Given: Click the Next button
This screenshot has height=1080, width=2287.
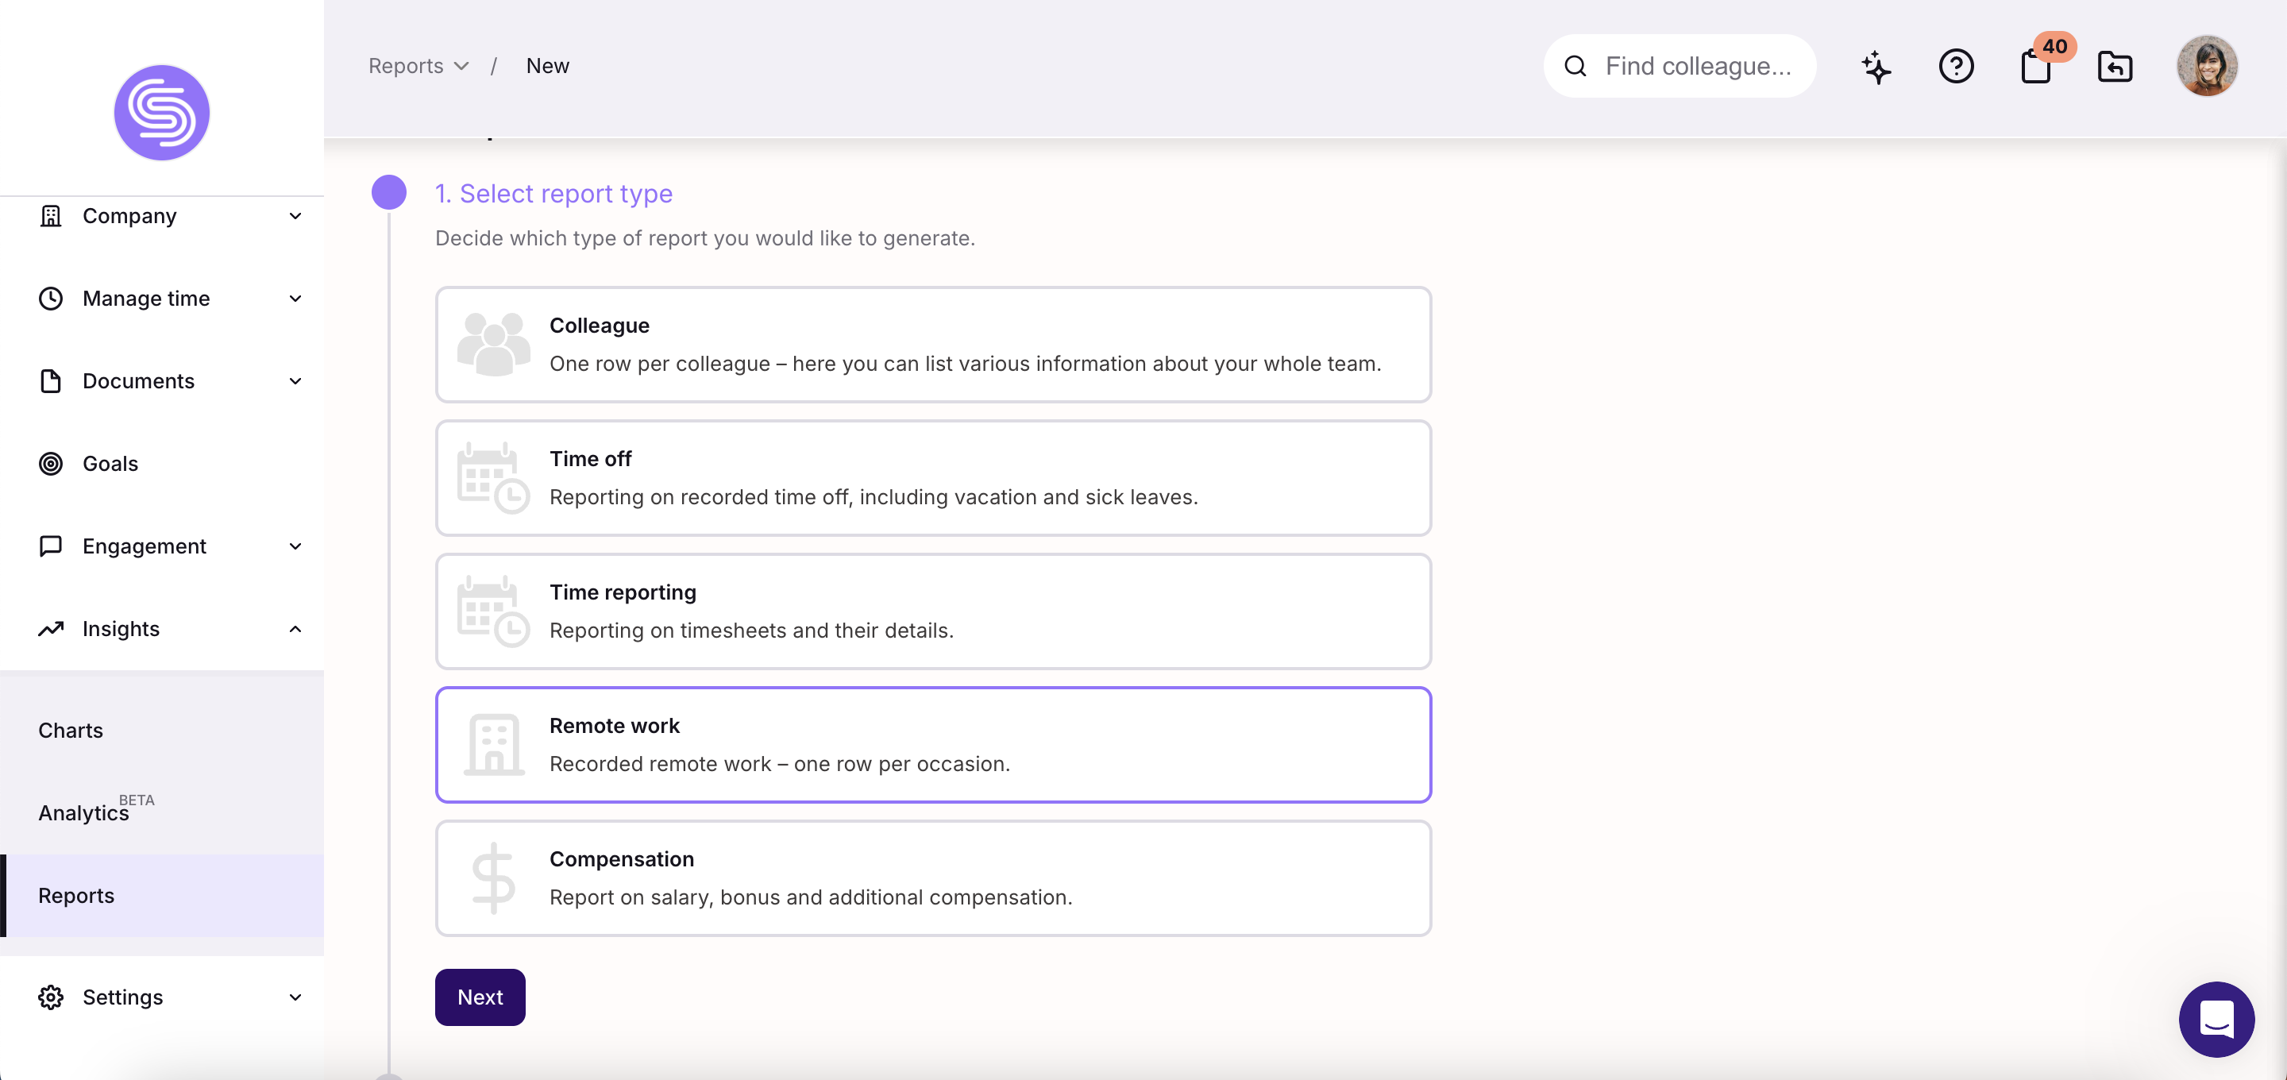Looking at the screenshot, I should click(480, 997).
